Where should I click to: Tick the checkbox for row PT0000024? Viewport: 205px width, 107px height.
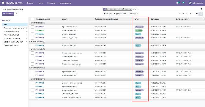pos(32,72)
